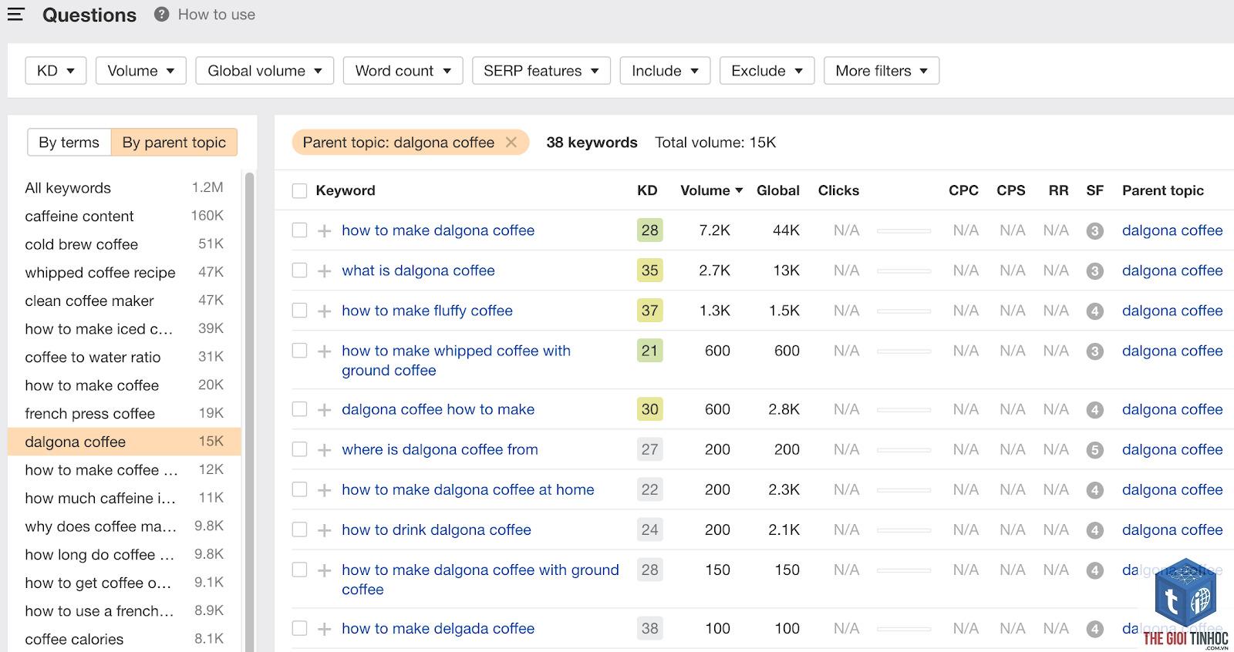1234x652 pixels.
Task: Click the KD 28 badge in first row
Action: [649, 230]
